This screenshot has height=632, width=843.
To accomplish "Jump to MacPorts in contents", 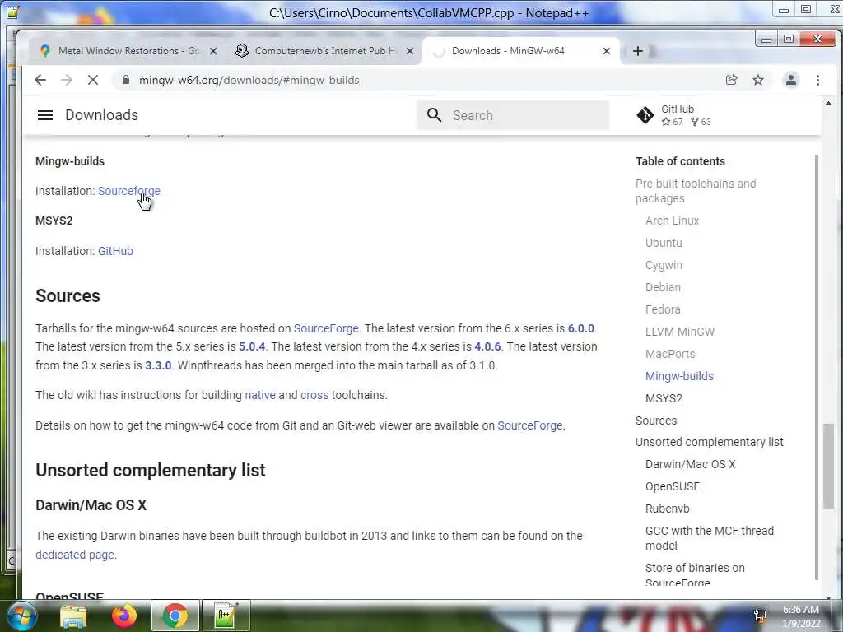I will [x=670, y=354].
